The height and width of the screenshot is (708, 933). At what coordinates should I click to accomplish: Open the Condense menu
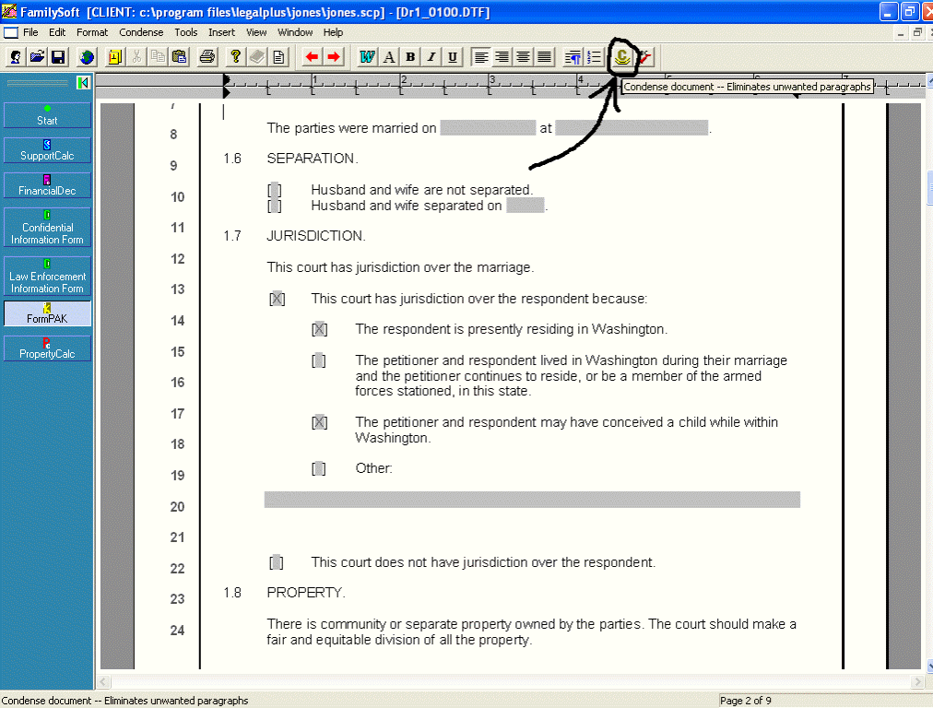pyautogui.click(x=140, y=31)
